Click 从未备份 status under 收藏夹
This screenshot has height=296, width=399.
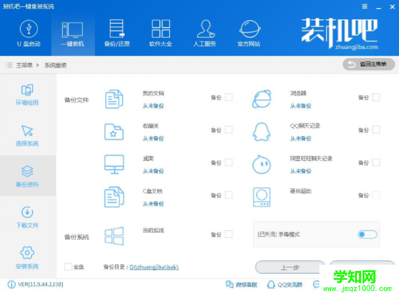tap(153, 138)
